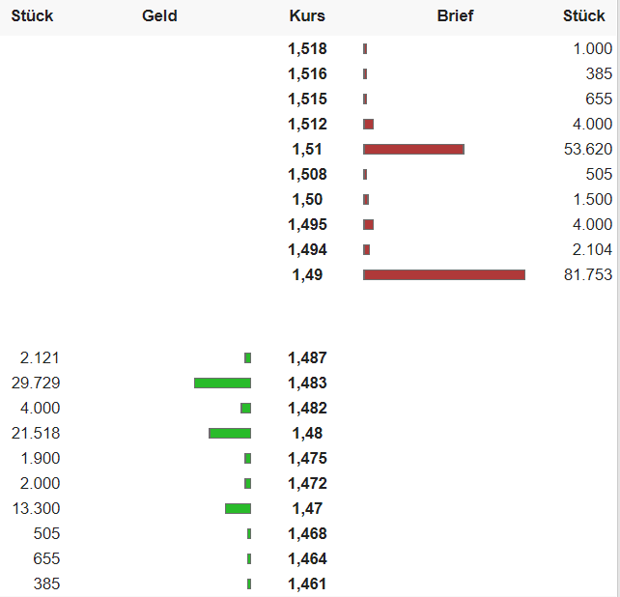Image resolution: width=620 pixels, height=597 pixels.
Task: Click the green bar at price 1,483
Action: tap(222, 383)
